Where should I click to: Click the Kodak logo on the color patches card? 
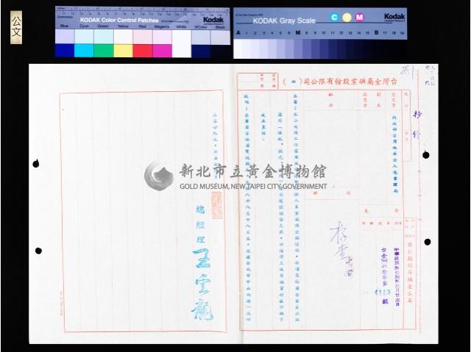(x=213, y=21)
